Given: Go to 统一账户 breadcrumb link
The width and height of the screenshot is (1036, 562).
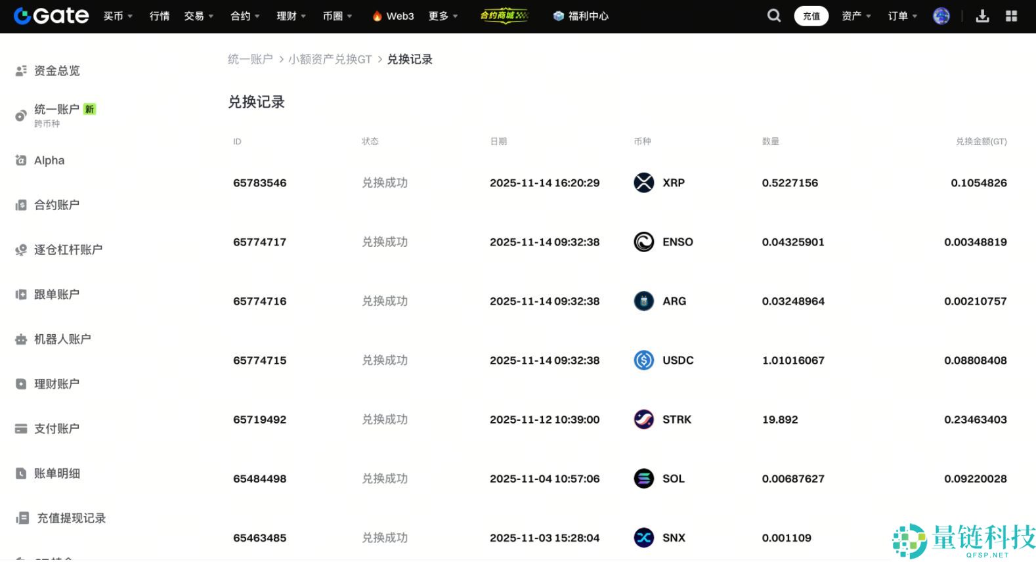Looking at the screenshot, I should point(250,59).
